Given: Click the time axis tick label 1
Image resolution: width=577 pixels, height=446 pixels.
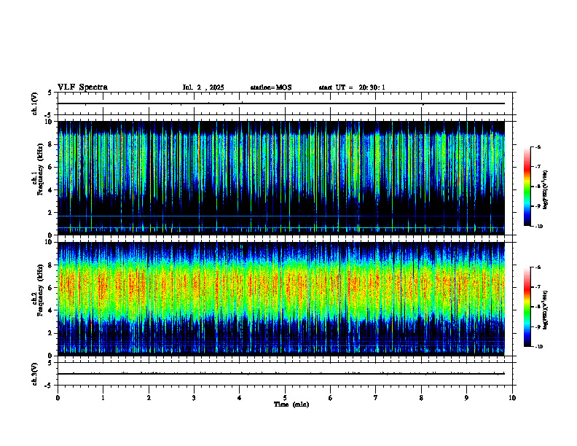Looking at the screenshot, I should click(103, 398).
